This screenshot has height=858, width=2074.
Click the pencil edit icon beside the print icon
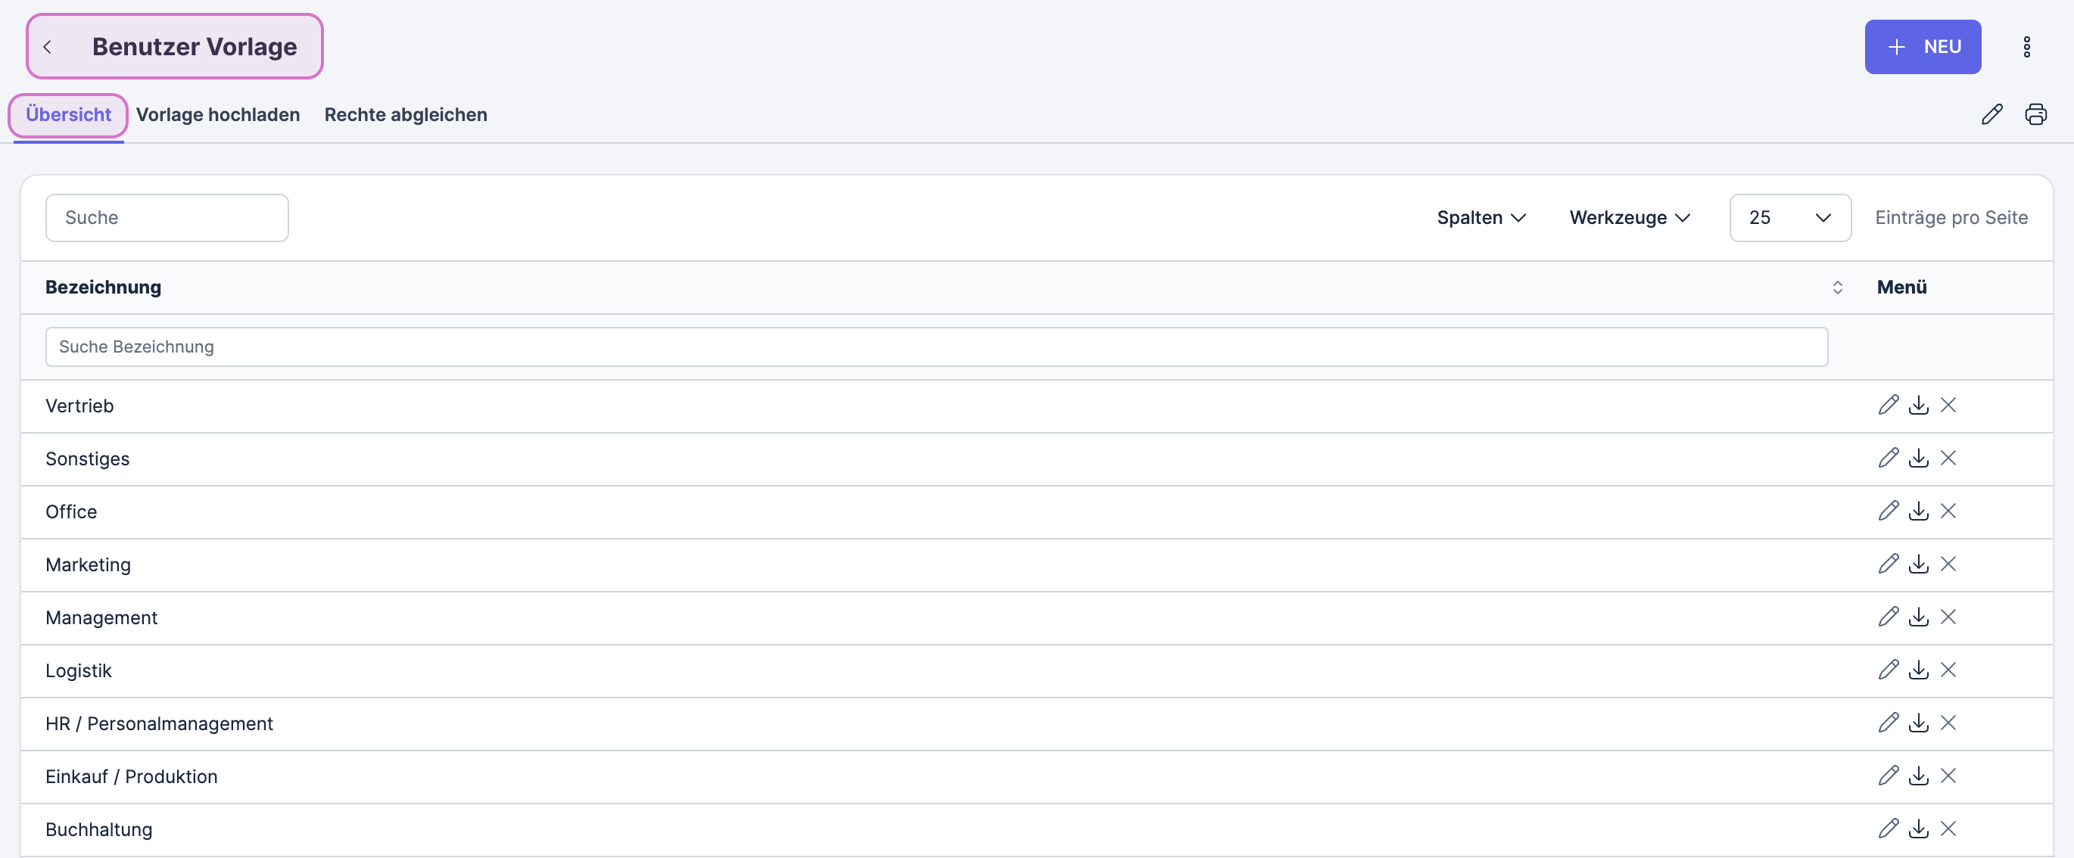(1991, 114)
